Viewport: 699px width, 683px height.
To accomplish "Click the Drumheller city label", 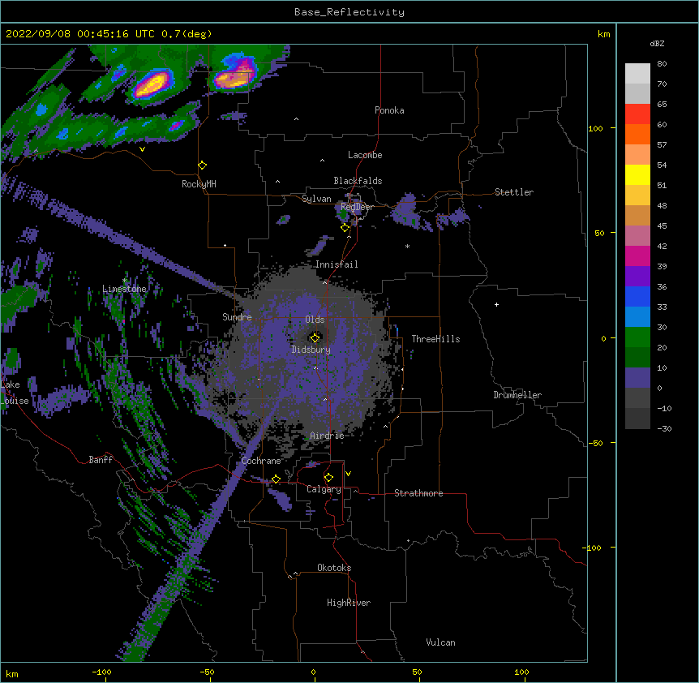I will (517, 395).
